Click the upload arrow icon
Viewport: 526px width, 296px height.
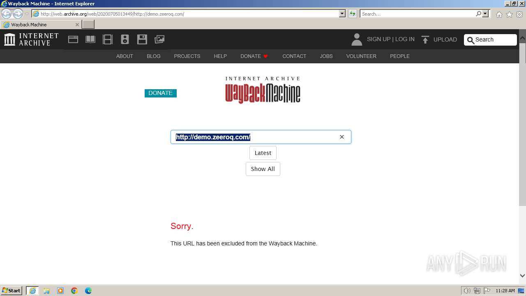pyautogui.click(x=425, y=39)
